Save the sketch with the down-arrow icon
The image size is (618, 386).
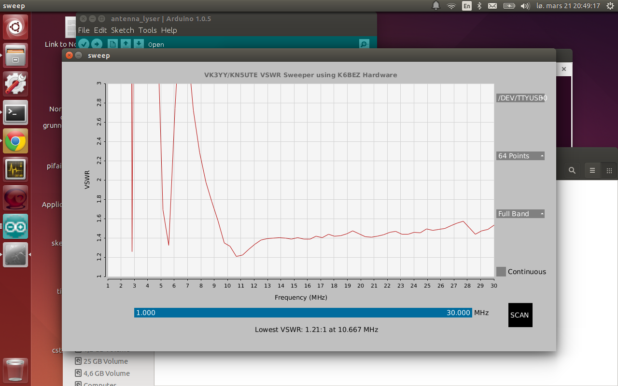pos(139,44)
